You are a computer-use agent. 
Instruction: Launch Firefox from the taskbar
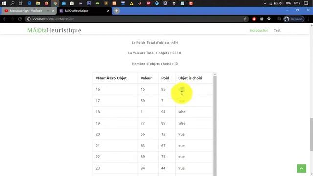pyautogui.click(x=46, y=3)
